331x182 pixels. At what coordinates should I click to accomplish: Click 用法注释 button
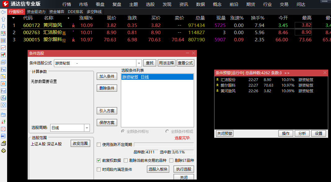166,63
